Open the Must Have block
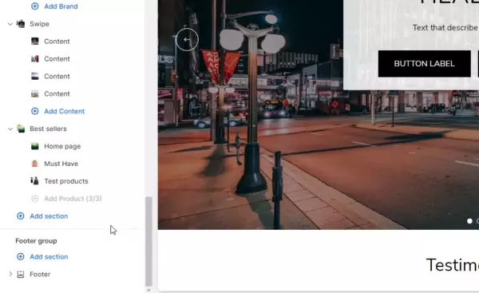The image size is (479, 293). coord(61,164)
